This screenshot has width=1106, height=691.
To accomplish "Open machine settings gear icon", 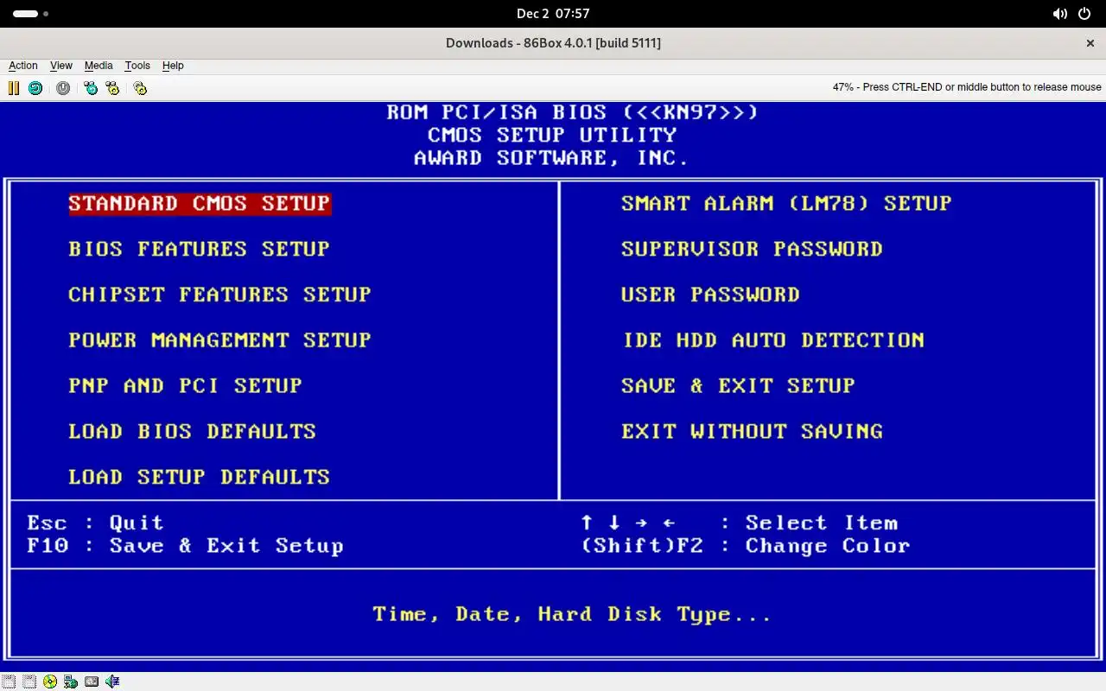I will [140, 87].
